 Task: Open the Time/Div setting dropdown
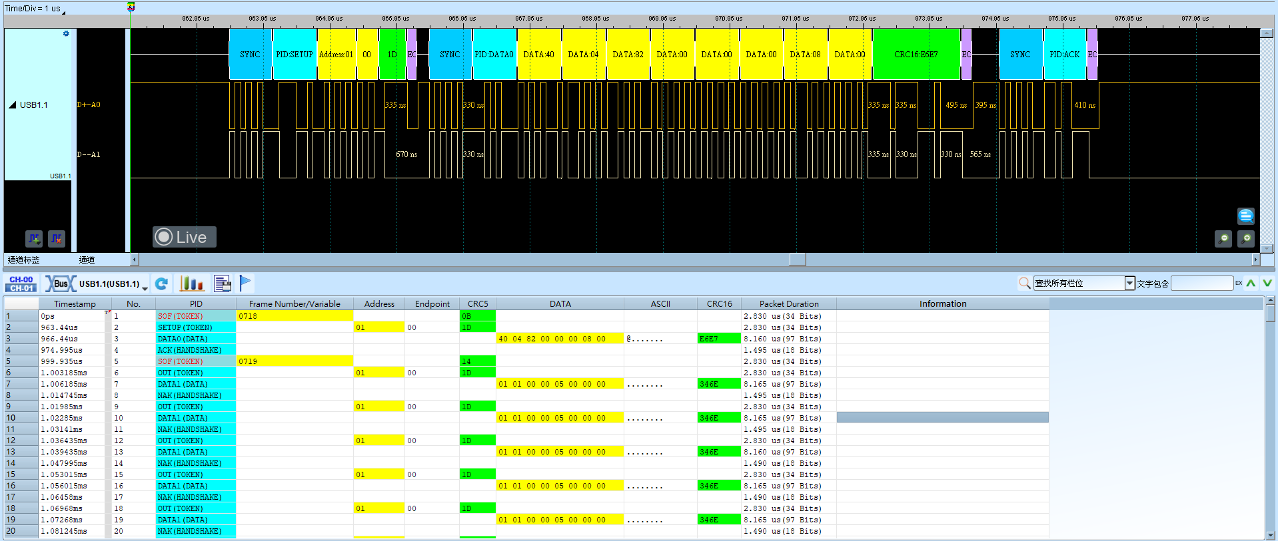64,11
